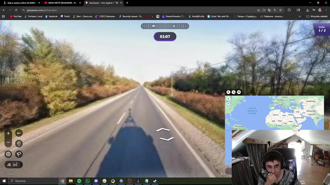Viewport: 330px width, 185px height.
Task: Undo last move with return arrow button
Action: click(x=19, y=133)
